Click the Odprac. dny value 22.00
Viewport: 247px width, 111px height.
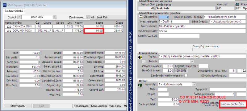click(x=73, y=85)
